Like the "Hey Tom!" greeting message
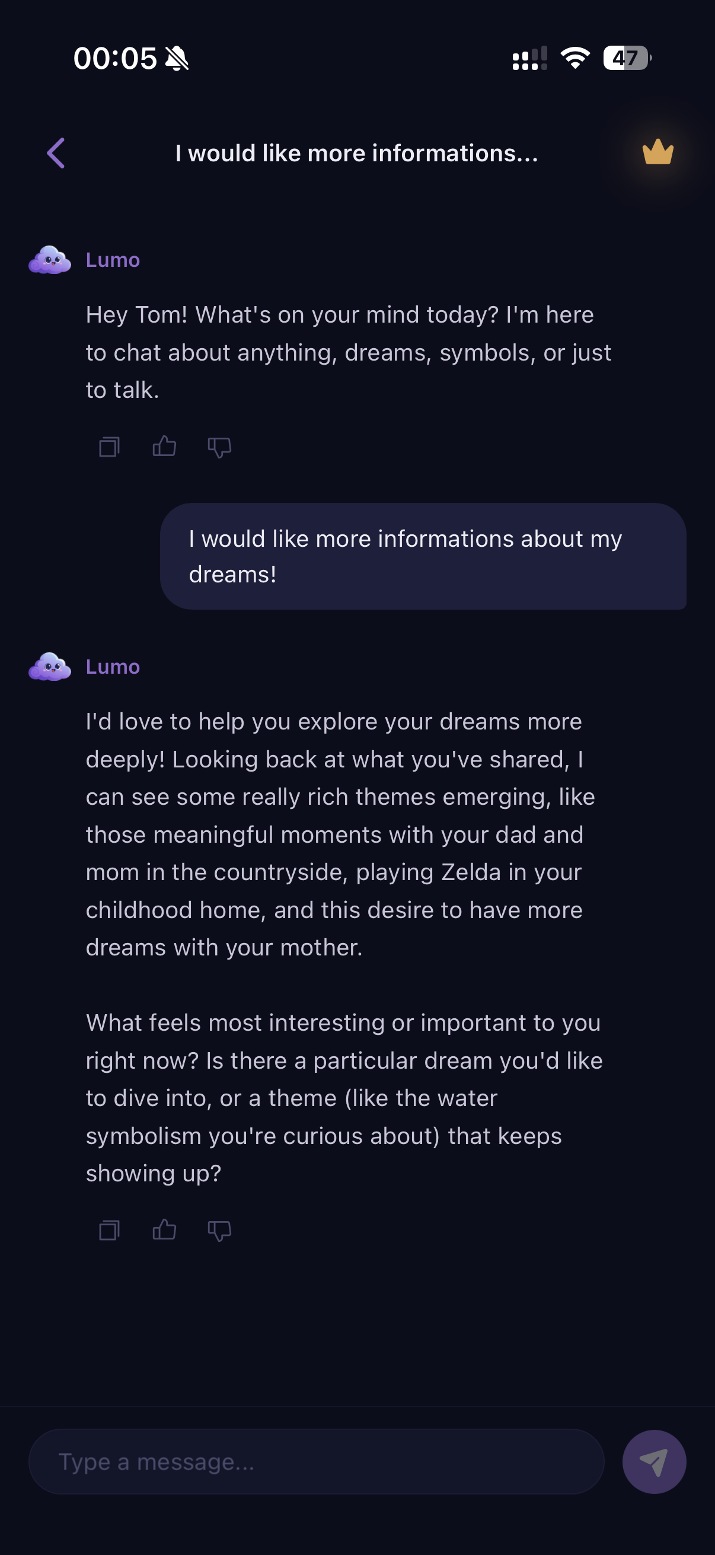The height and width of the screenshot is (1555, 715). coord(164,447)
